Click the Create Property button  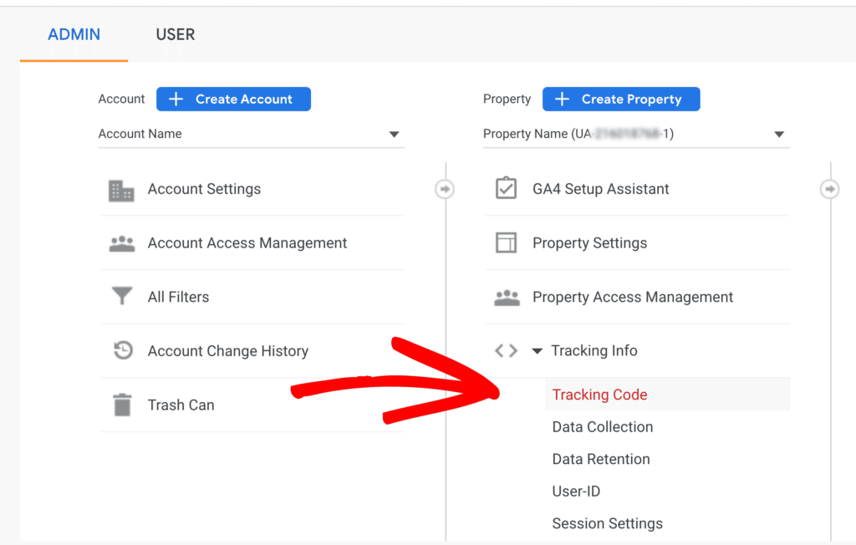tap(621, 99)
